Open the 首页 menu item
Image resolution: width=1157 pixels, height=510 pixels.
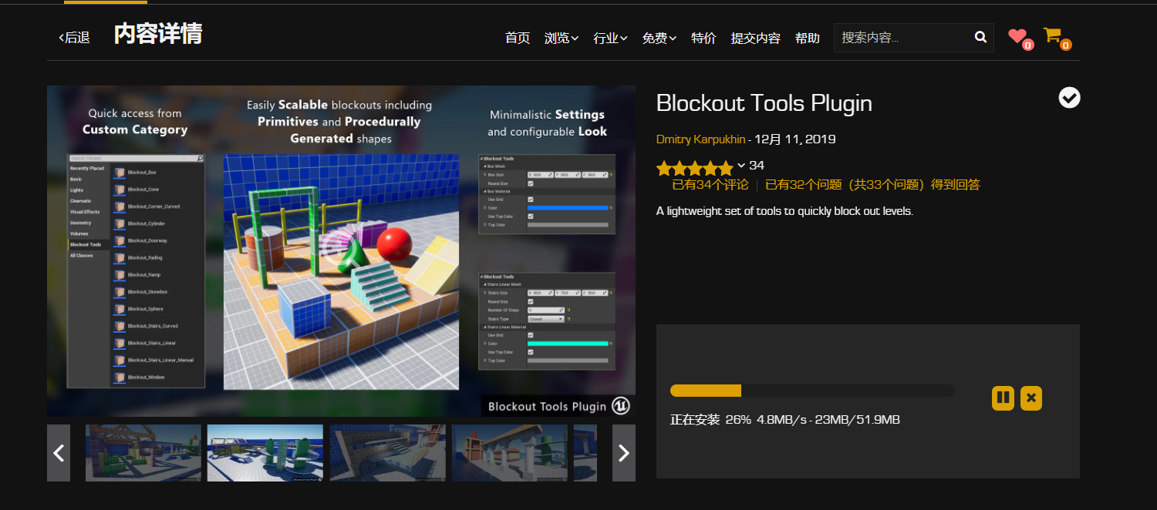(x=518, y=38)
